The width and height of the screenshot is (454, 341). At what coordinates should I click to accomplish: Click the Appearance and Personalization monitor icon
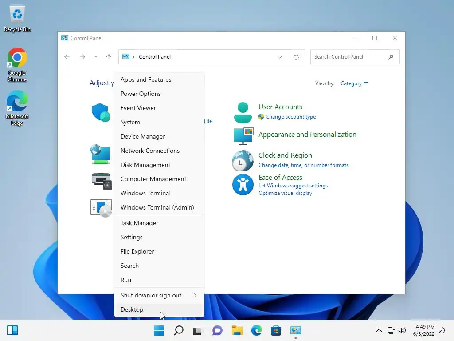(243, 136)
